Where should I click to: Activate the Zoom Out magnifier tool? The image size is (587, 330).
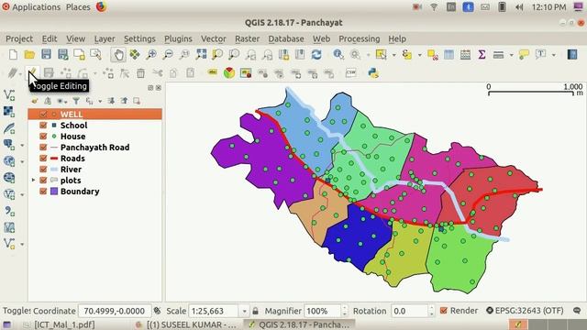pos(168,55)
